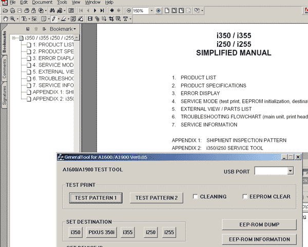The image size is (308, 247).
Task: Switch to the Signatures side tab
Action: (x=4, y=96)
